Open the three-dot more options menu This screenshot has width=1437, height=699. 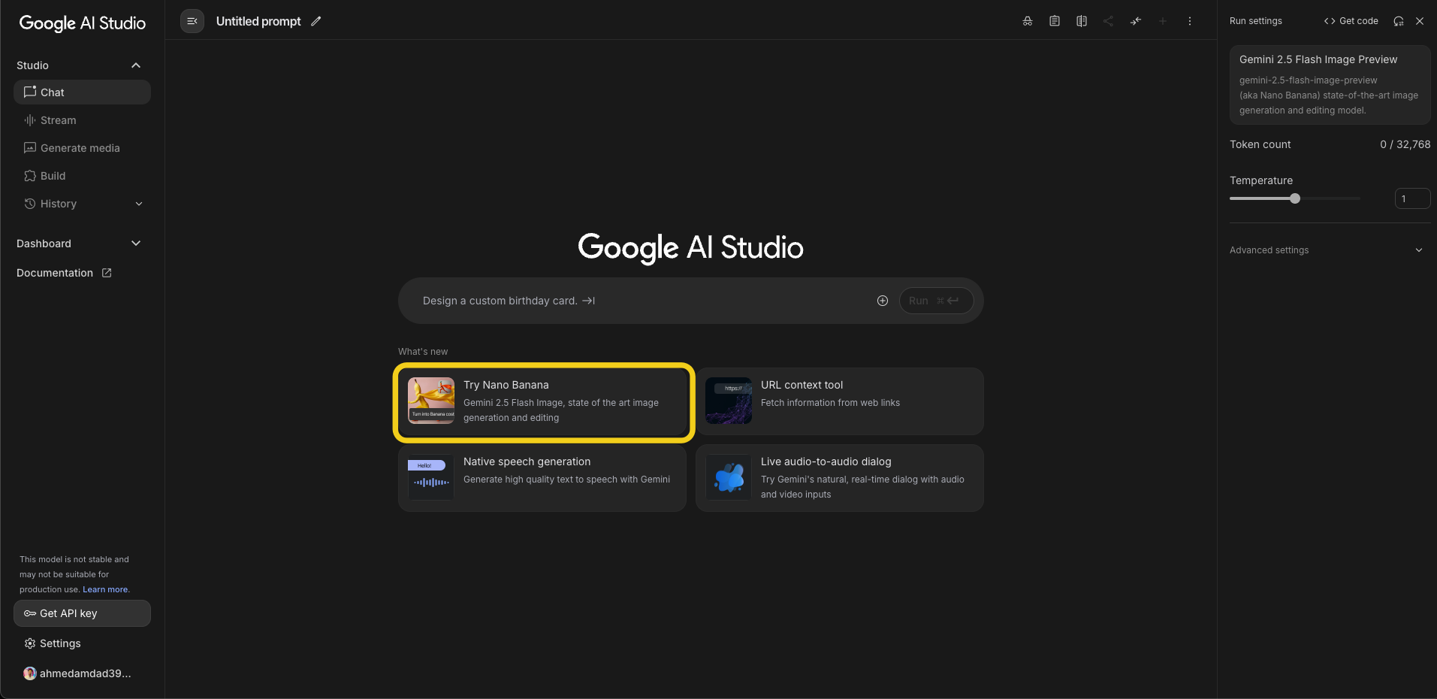(x=1190, y=21)
